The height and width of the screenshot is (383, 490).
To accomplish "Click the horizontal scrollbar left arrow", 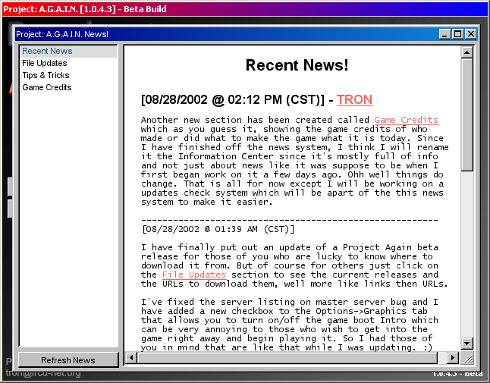I will [131, 357].
